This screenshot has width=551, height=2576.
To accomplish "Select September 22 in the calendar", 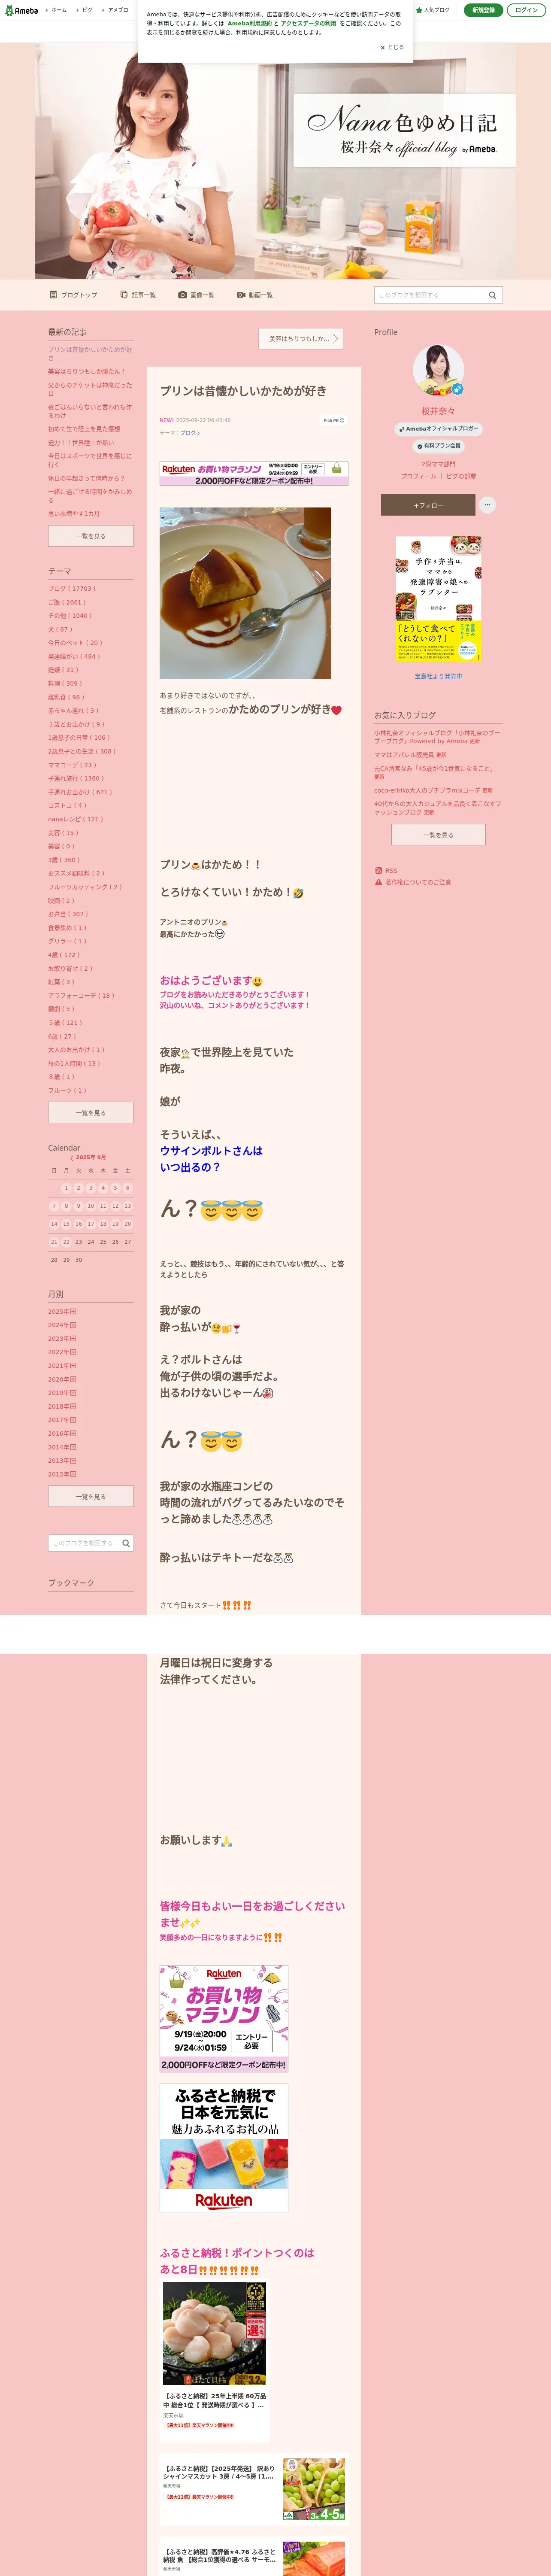I will tap(66, 1241).
